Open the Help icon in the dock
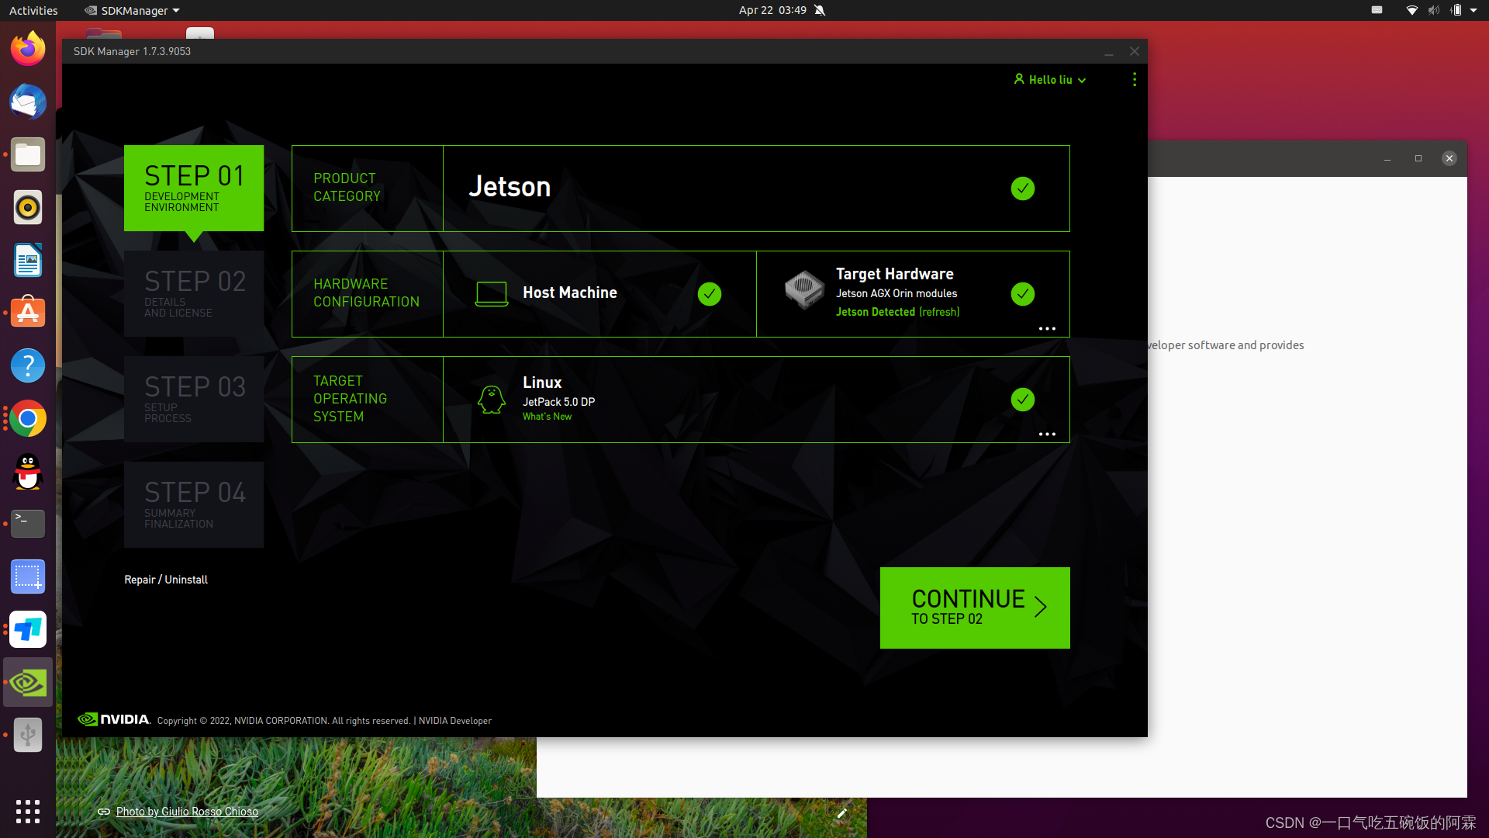The height and width of the screenshot is (838, 1489). point(28,365)
